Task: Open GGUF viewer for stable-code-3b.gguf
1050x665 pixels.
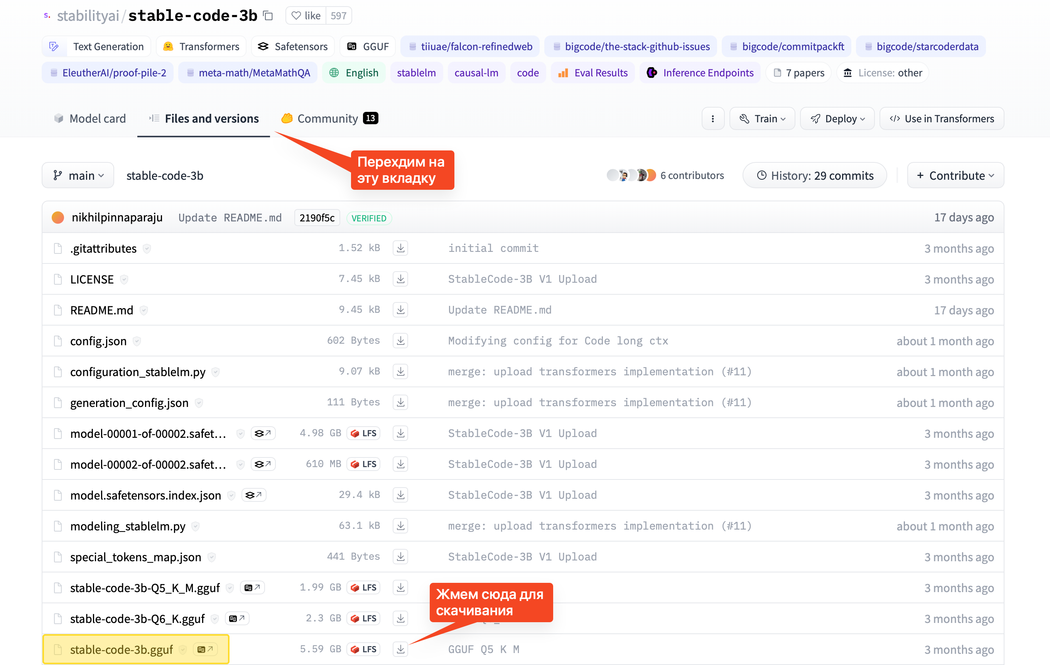Action: (x=205, y=649)
